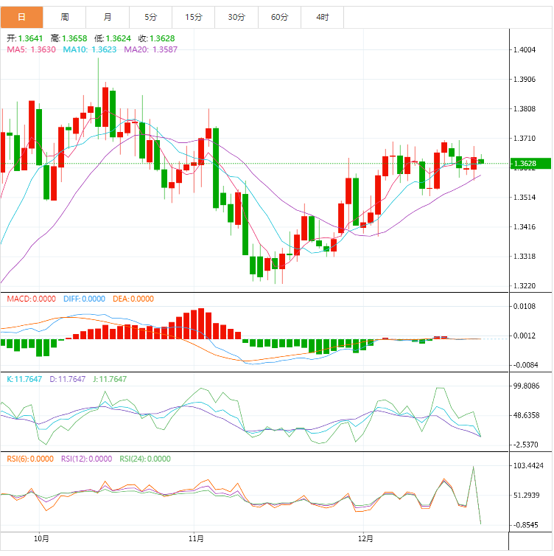Click the -2.5370 KDJ axis value
Viewport: 554px width, 556px height.
point(526,445)
